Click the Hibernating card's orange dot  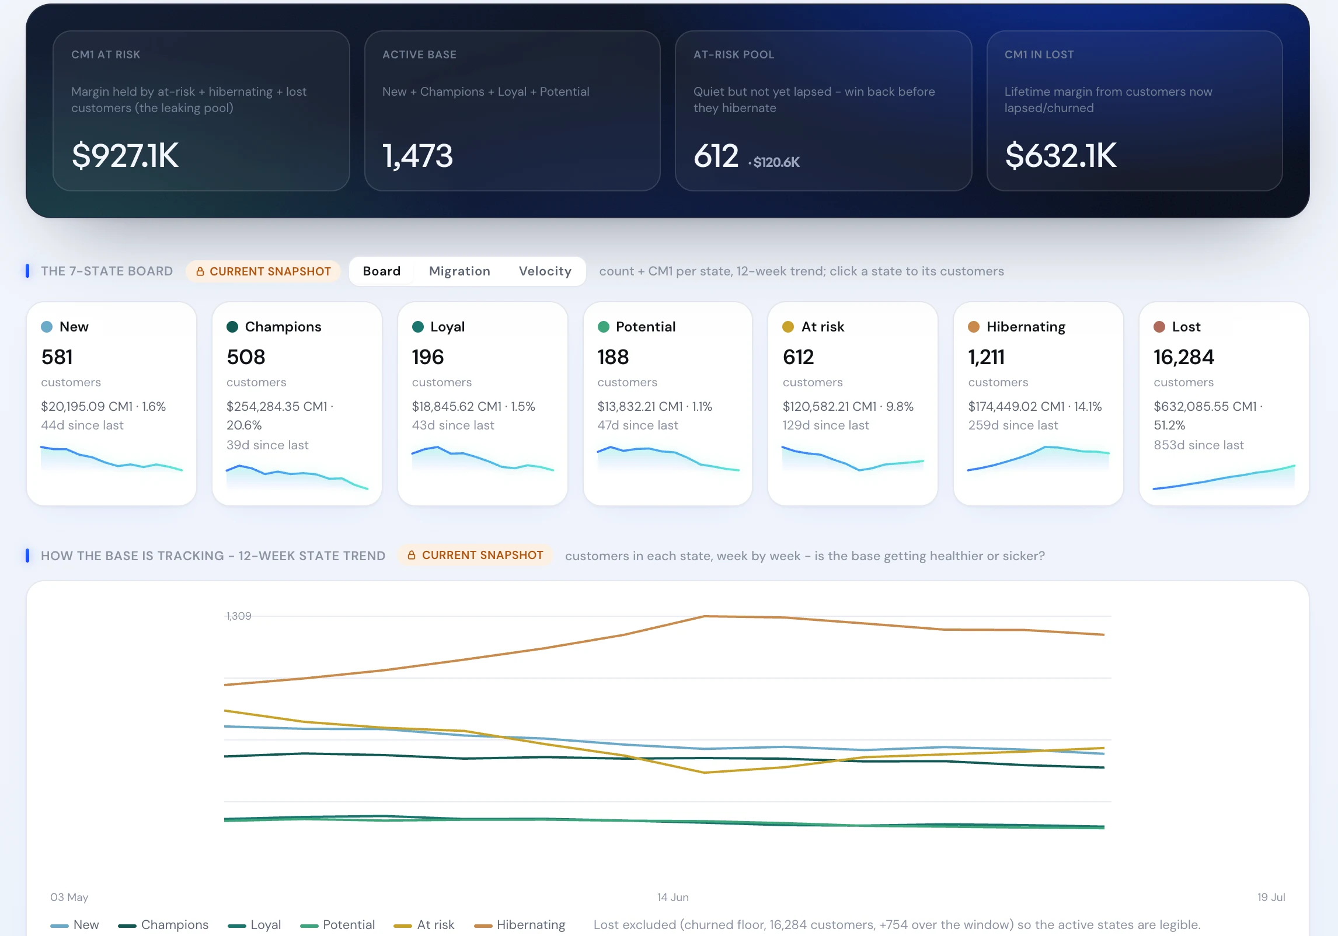974,327
